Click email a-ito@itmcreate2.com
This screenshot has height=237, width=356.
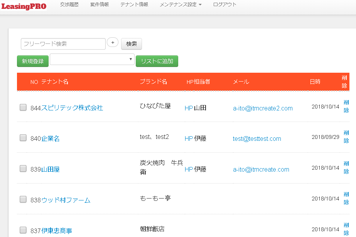pyautogui.click(x=263, y=108)
